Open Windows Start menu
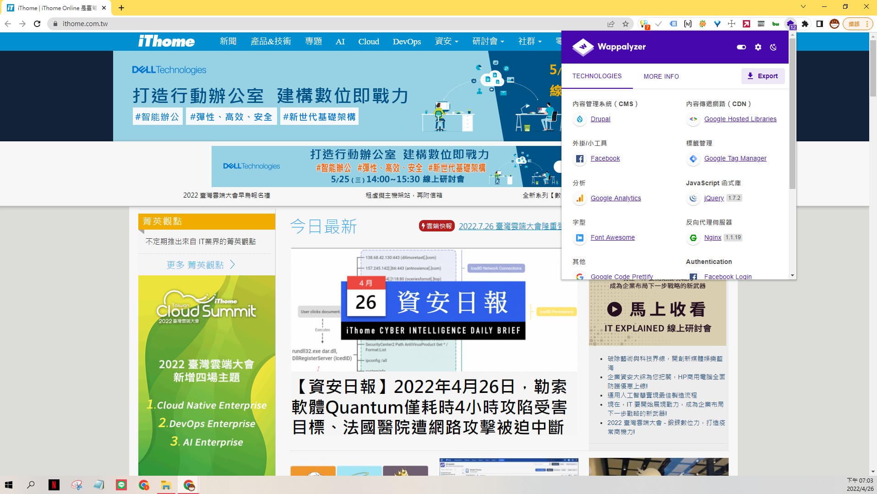The height and width of the screenshot is (494, 877). point(8,485)
